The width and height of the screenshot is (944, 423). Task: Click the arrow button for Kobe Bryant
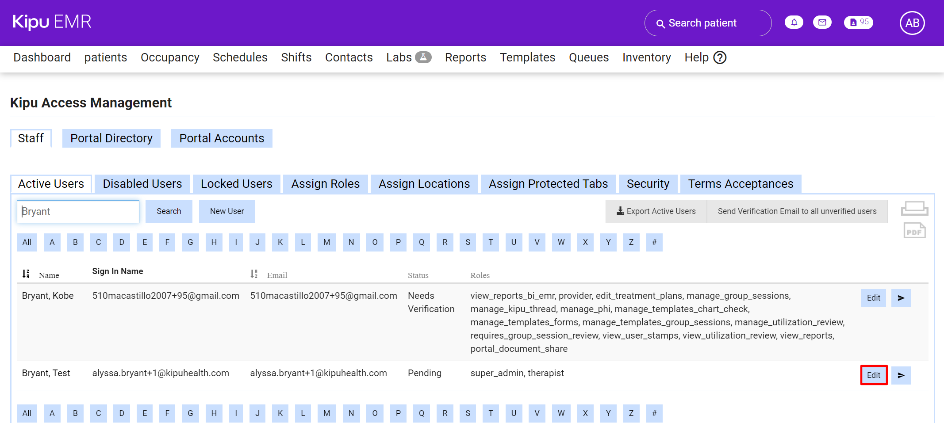(901, 298)
